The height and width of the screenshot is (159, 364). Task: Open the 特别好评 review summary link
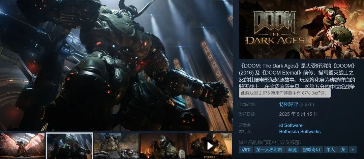[288, 105]
